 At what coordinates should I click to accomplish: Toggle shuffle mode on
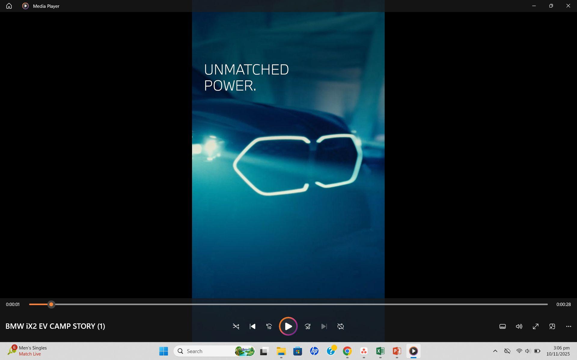point(236,326)
